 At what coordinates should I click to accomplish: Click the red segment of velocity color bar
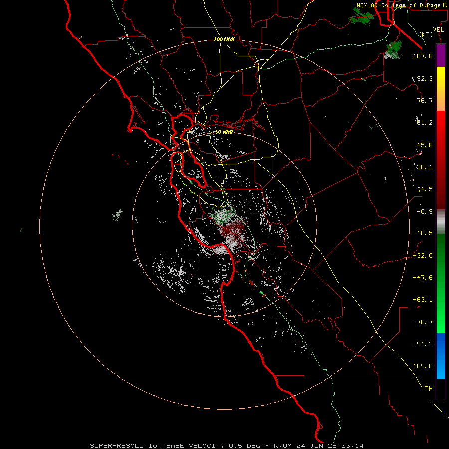coord(441,160)
